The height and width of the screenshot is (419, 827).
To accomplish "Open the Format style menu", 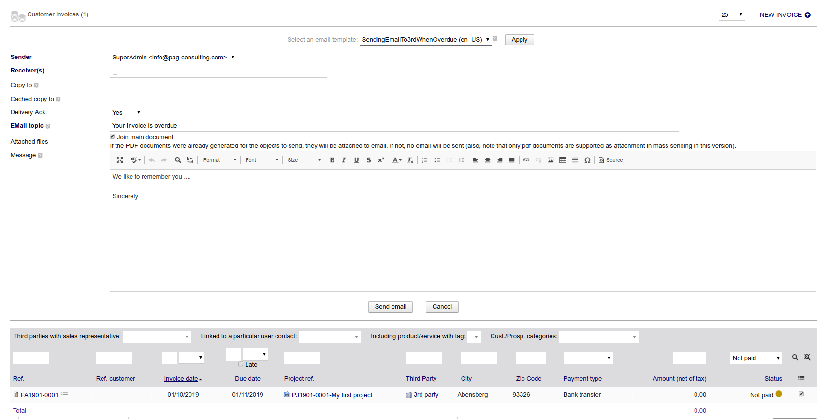I will [x=219, y=160].
